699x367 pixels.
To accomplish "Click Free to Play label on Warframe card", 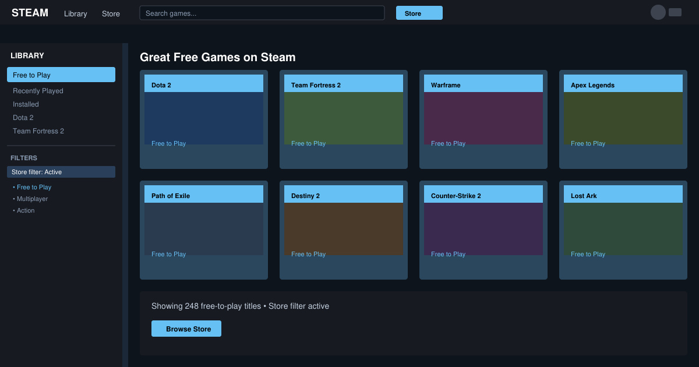I will click(x=448, y=143).
